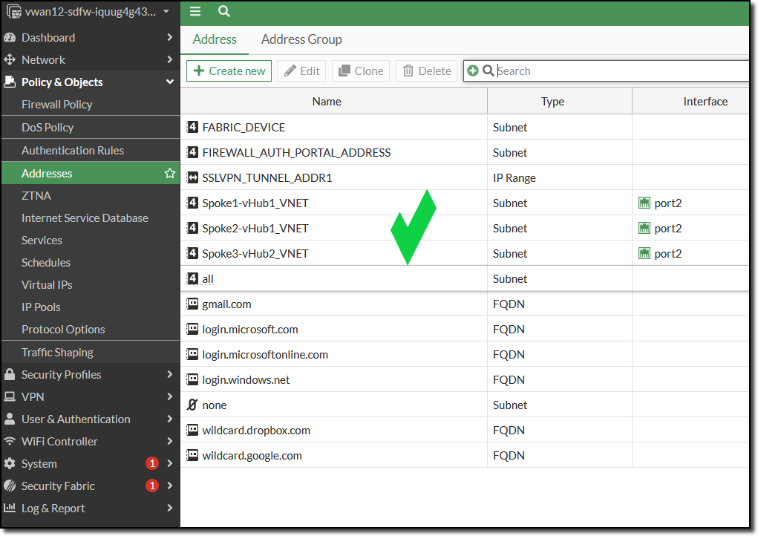Viewport: 758px width, 536px height.
Task: Click the device icon beside vwan12-sdfw hostname
Action: click(14, 12)
